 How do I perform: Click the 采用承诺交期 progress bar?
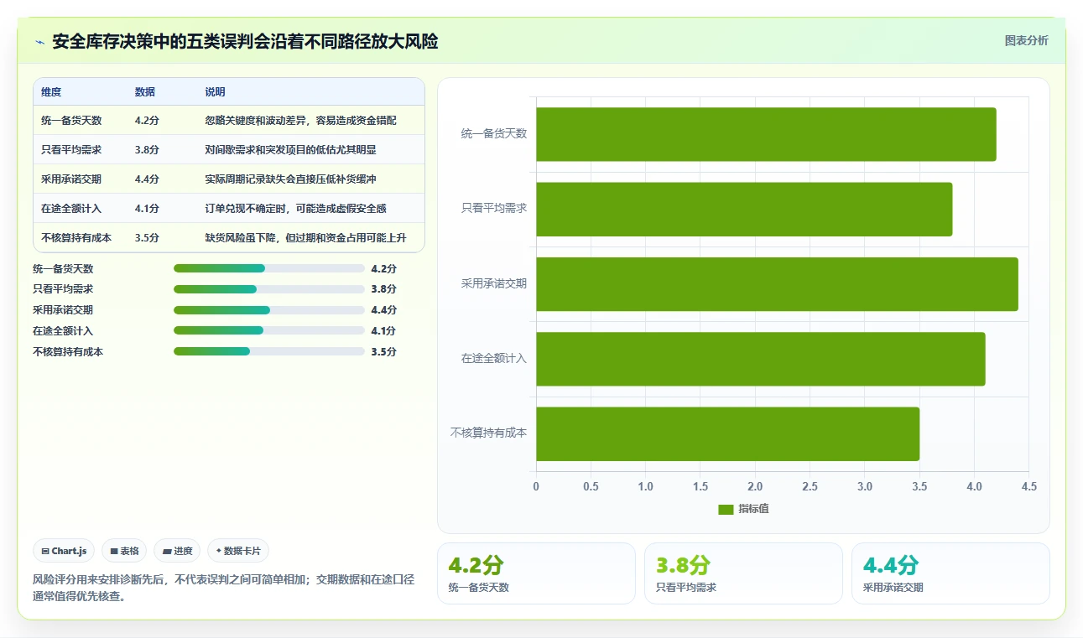[x=268, y=310]
